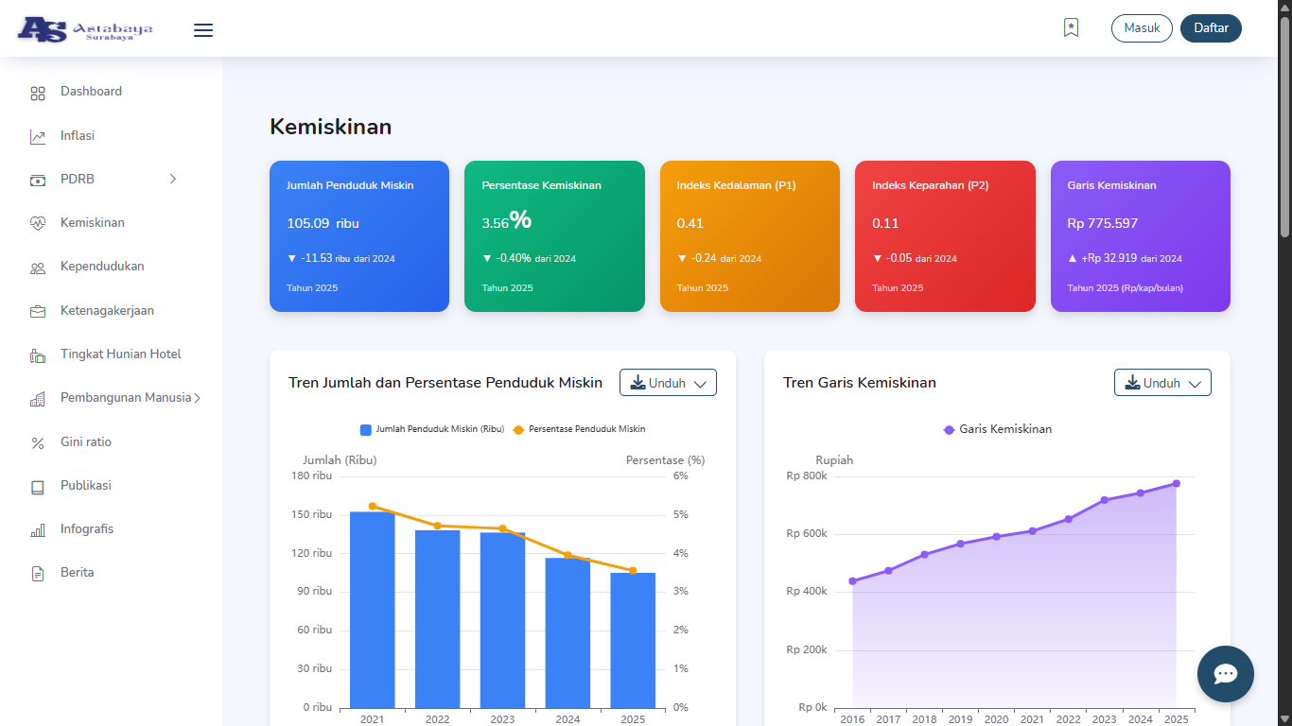Expand the PDRB submenu chevron
1292x726 pixels.
point(173,180)
